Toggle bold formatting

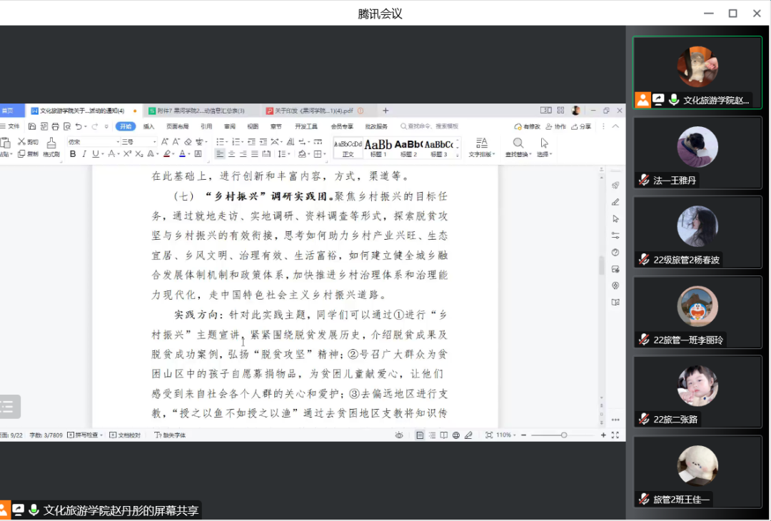click(73, 154)
